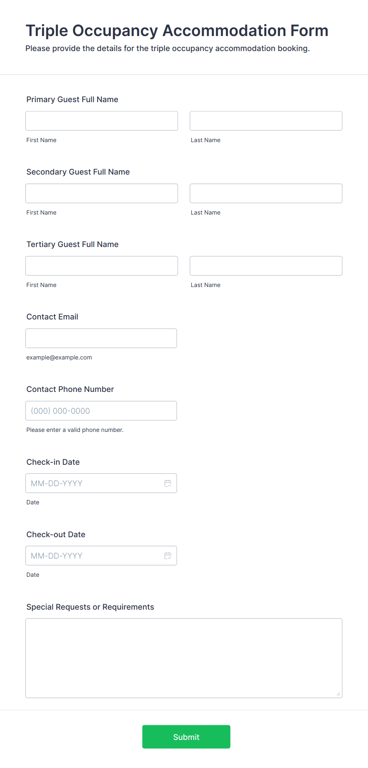Select the Secondary Guest First Name field
368x768 pixels.
pyautogui.click(x=102, y=193)
